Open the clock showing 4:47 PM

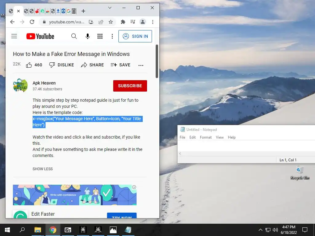pos(289,230)
